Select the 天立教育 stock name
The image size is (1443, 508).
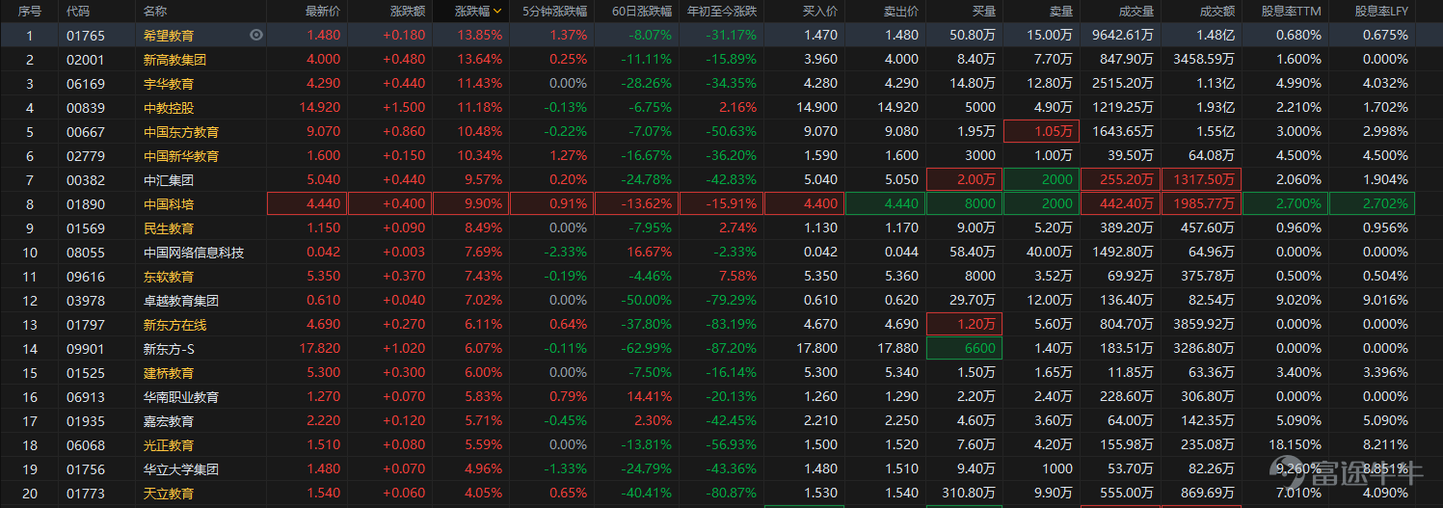169,494
